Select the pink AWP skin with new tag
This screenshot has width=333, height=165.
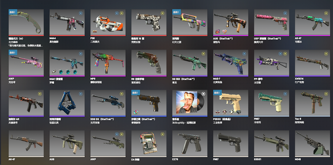pos(26,63)
